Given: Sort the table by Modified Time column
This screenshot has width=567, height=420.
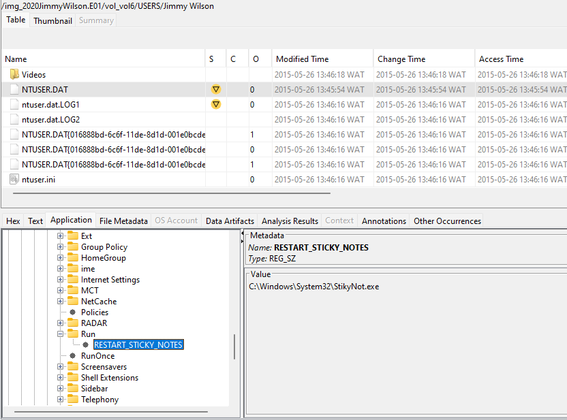Looking at the screenshot, I should click(x=302, y=59).
